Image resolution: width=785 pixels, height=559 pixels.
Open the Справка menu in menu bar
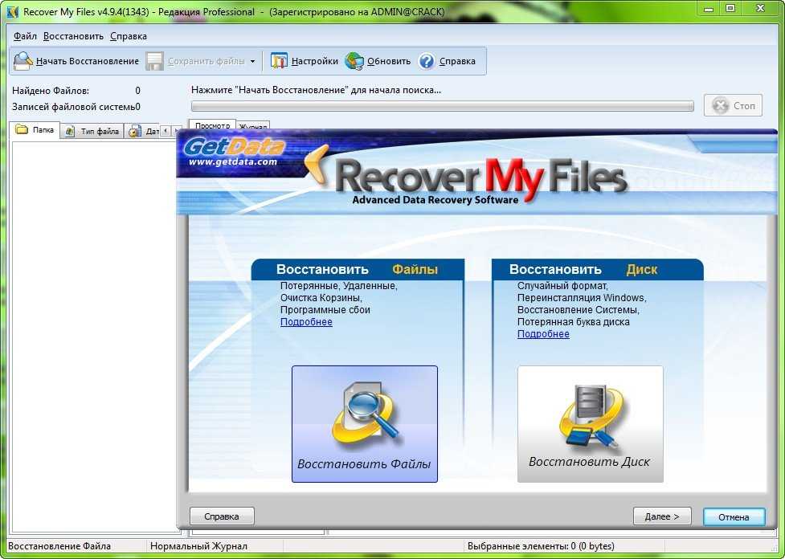[x=129, y=36]
